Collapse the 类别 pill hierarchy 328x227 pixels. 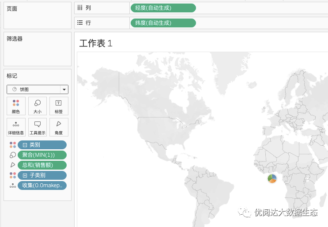click(x=25, y=145)
